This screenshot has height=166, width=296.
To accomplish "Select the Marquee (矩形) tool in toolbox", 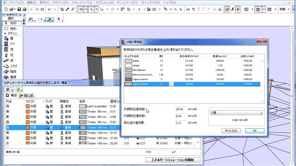I will [x=12, y=29].
